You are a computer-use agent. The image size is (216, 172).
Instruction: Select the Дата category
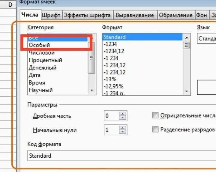(58, 75)
